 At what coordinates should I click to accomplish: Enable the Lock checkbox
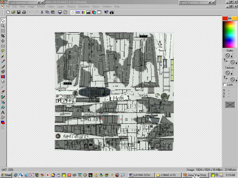[224, 85]
